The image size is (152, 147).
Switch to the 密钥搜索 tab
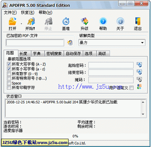pos(54,54)
